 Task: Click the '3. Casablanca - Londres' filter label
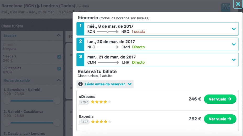click(x=24, y=133)
